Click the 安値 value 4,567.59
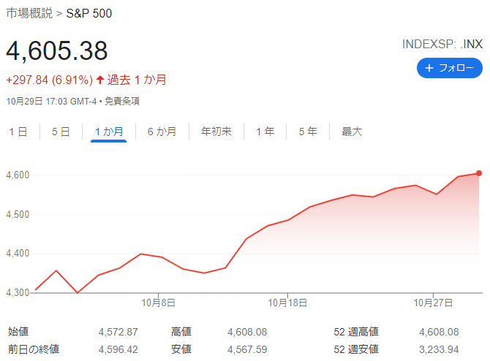490x361 pixels. 247,349
